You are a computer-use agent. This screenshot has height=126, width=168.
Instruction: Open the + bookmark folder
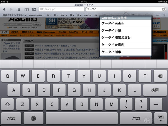pos(158,15)
